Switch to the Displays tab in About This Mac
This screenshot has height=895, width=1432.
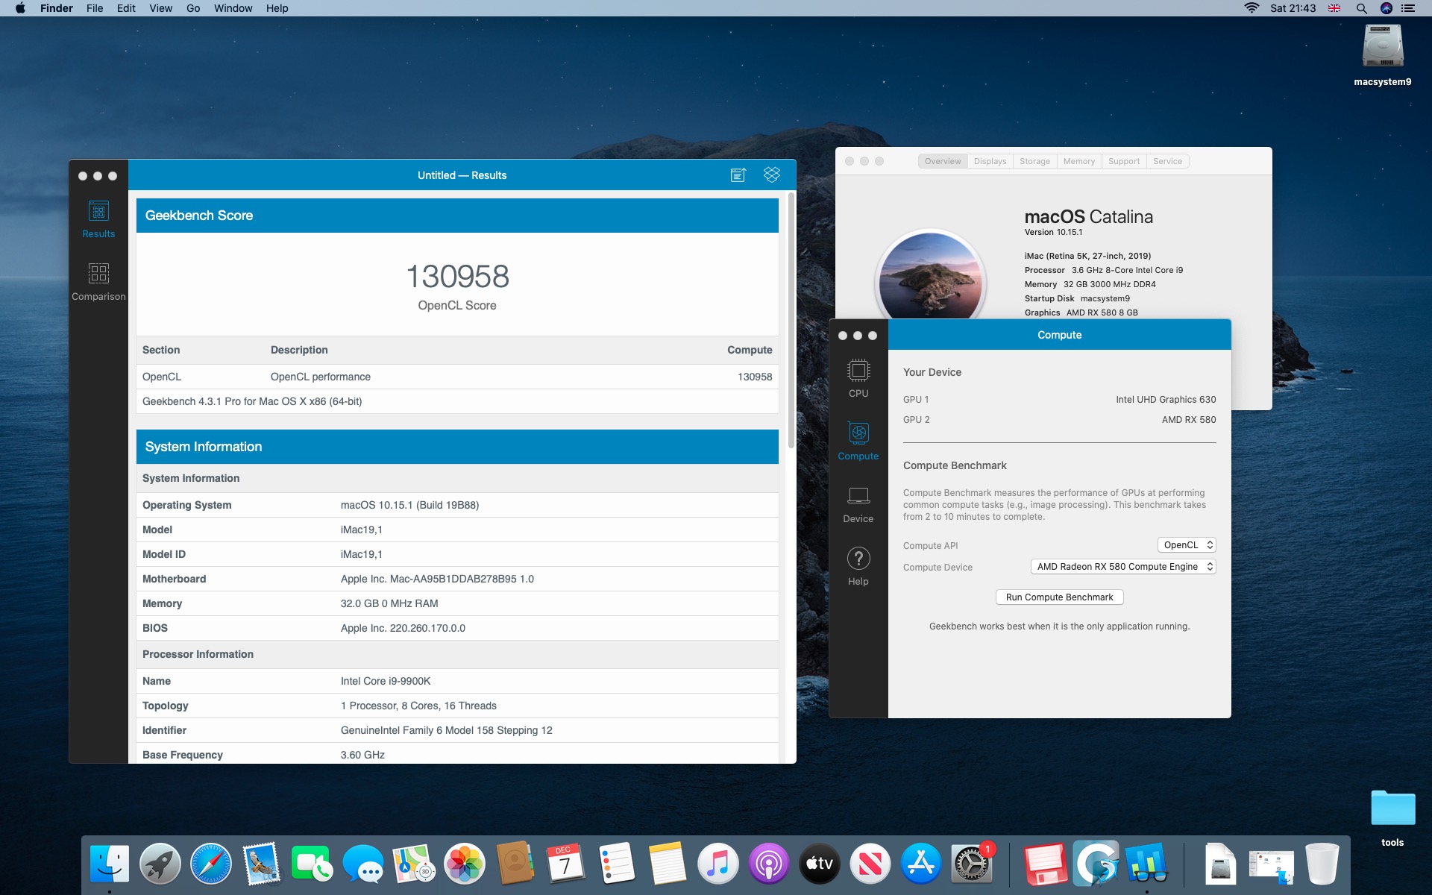tap(990, 161)
